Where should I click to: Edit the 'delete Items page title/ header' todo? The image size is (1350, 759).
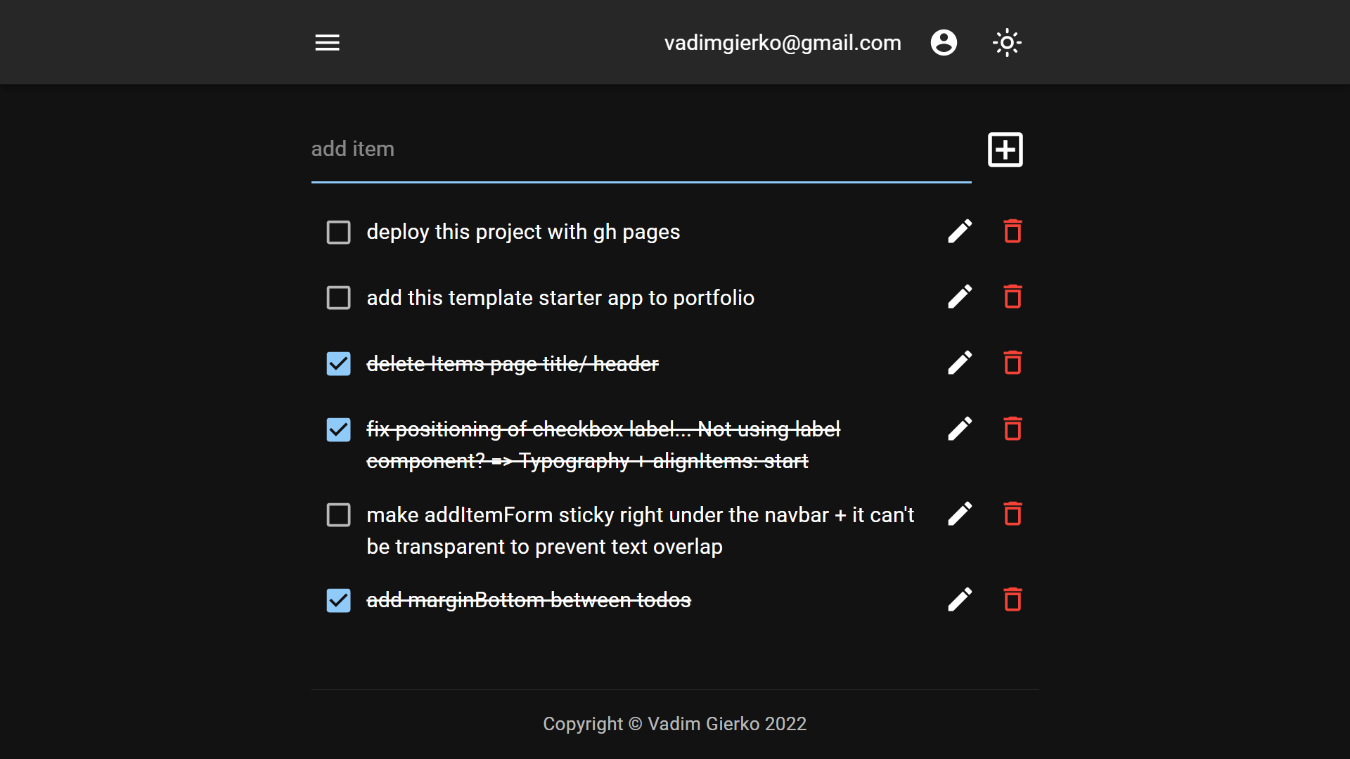pyautogui.click(x=960, y=363)
